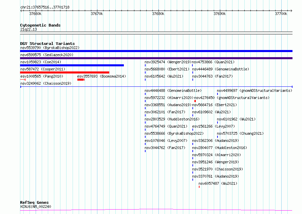This screenshot has width=302, height=214.
Task: Click the KCNJ6|NM_002240 gene label
Action: click(36, 207)
